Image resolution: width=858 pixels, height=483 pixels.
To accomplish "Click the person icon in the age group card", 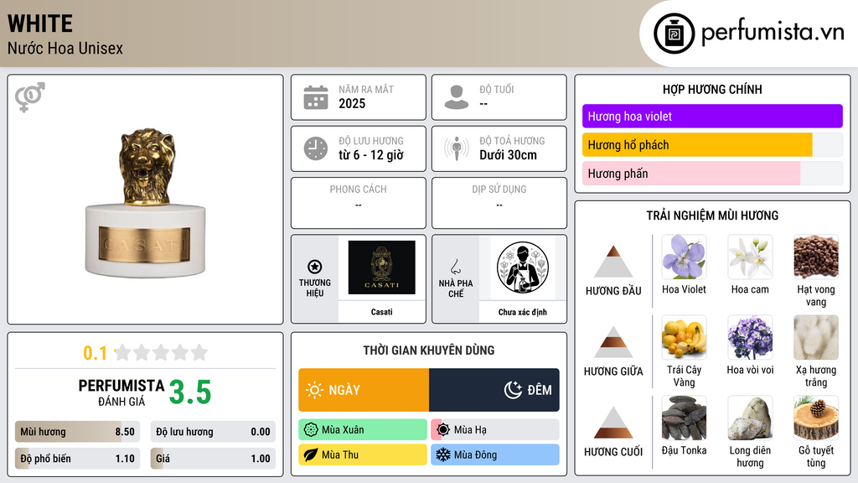I will point(457,97).
